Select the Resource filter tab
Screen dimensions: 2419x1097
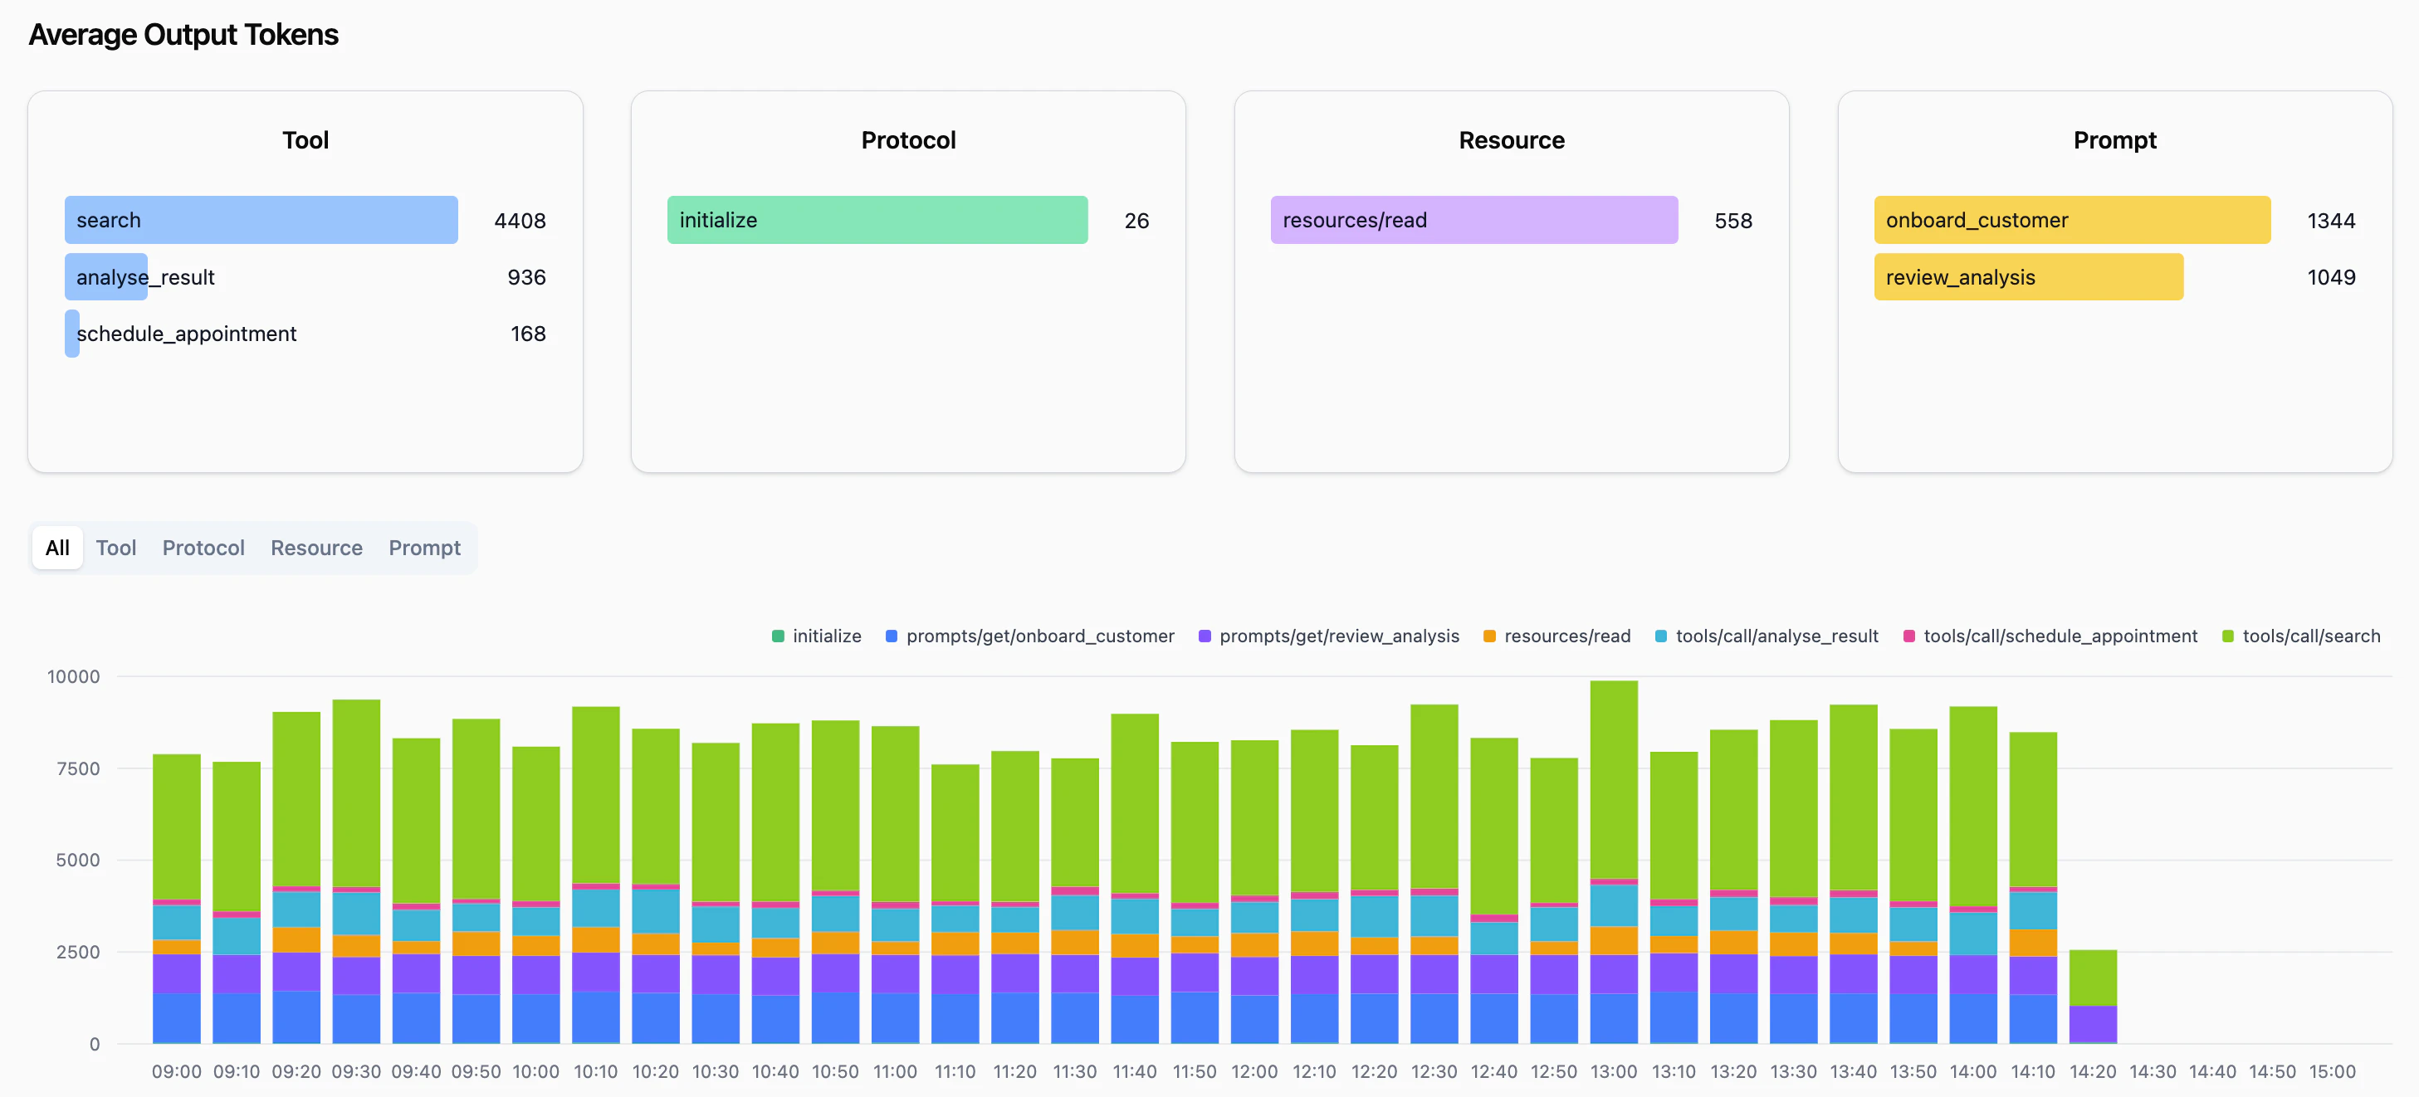[315, 548]
